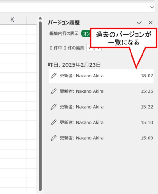
Task: Go to the previous edit with the left arrow
Action: 89,48
